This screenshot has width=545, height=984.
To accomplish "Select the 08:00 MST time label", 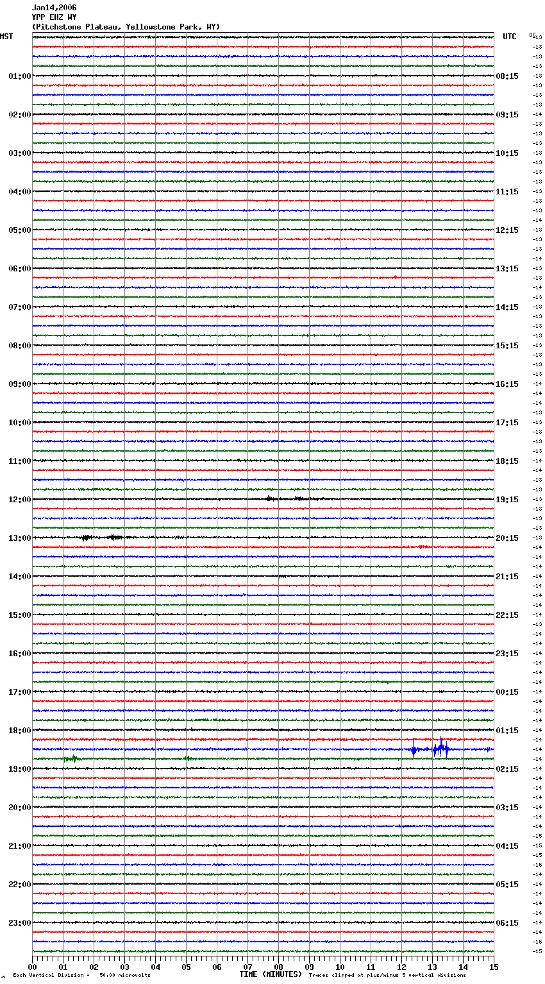I will (x=20, y=346).
